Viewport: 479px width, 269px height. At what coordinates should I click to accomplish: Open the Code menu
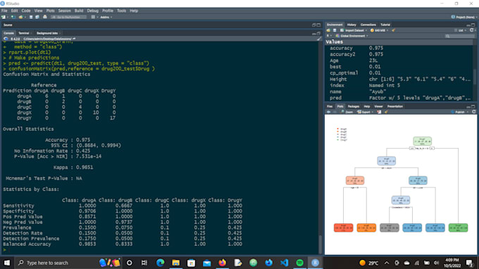(26, 11)
